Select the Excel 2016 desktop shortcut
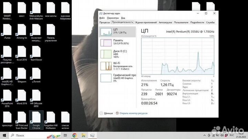Viewport: 248px width, 139px height. click(x=22, y=53)
